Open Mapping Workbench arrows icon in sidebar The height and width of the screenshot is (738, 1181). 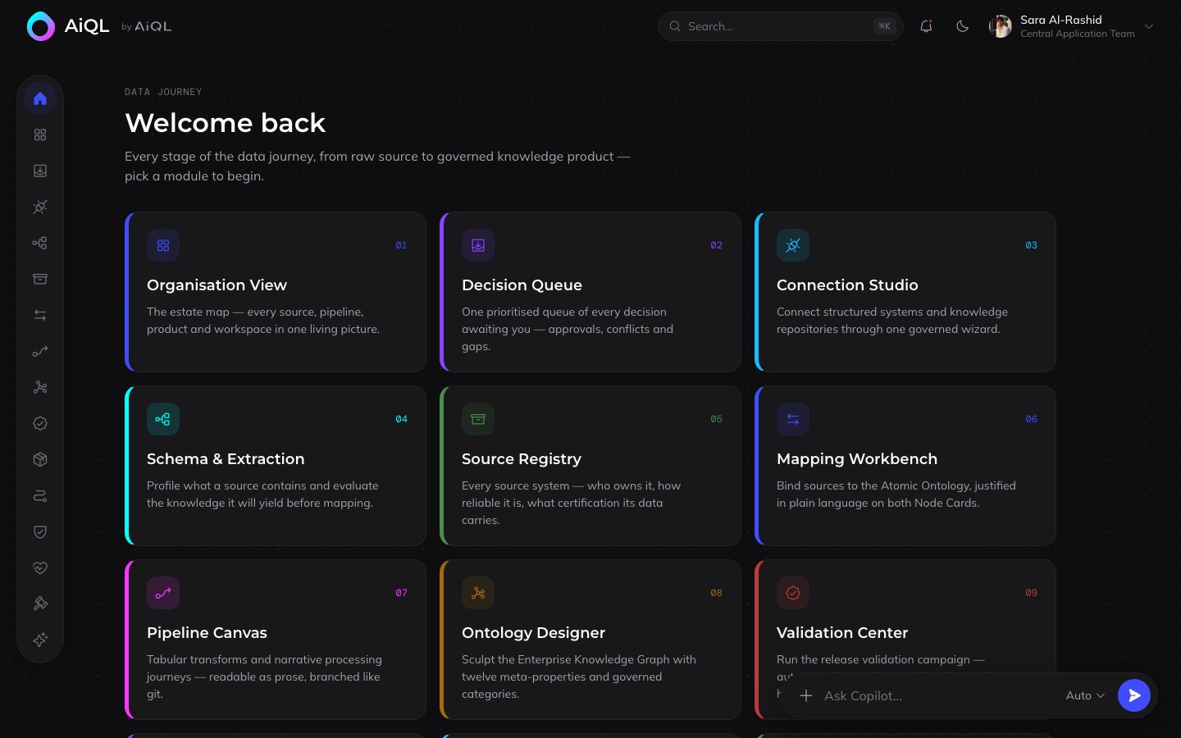click(x=40, y=315)
